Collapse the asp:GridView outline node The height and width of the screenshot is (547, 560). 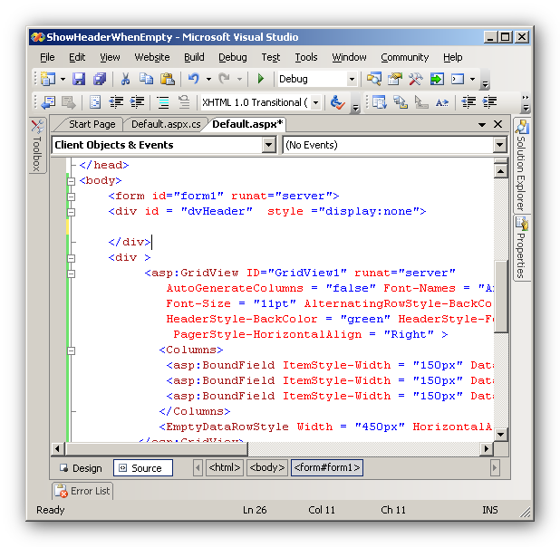click(x=71, y=273)
